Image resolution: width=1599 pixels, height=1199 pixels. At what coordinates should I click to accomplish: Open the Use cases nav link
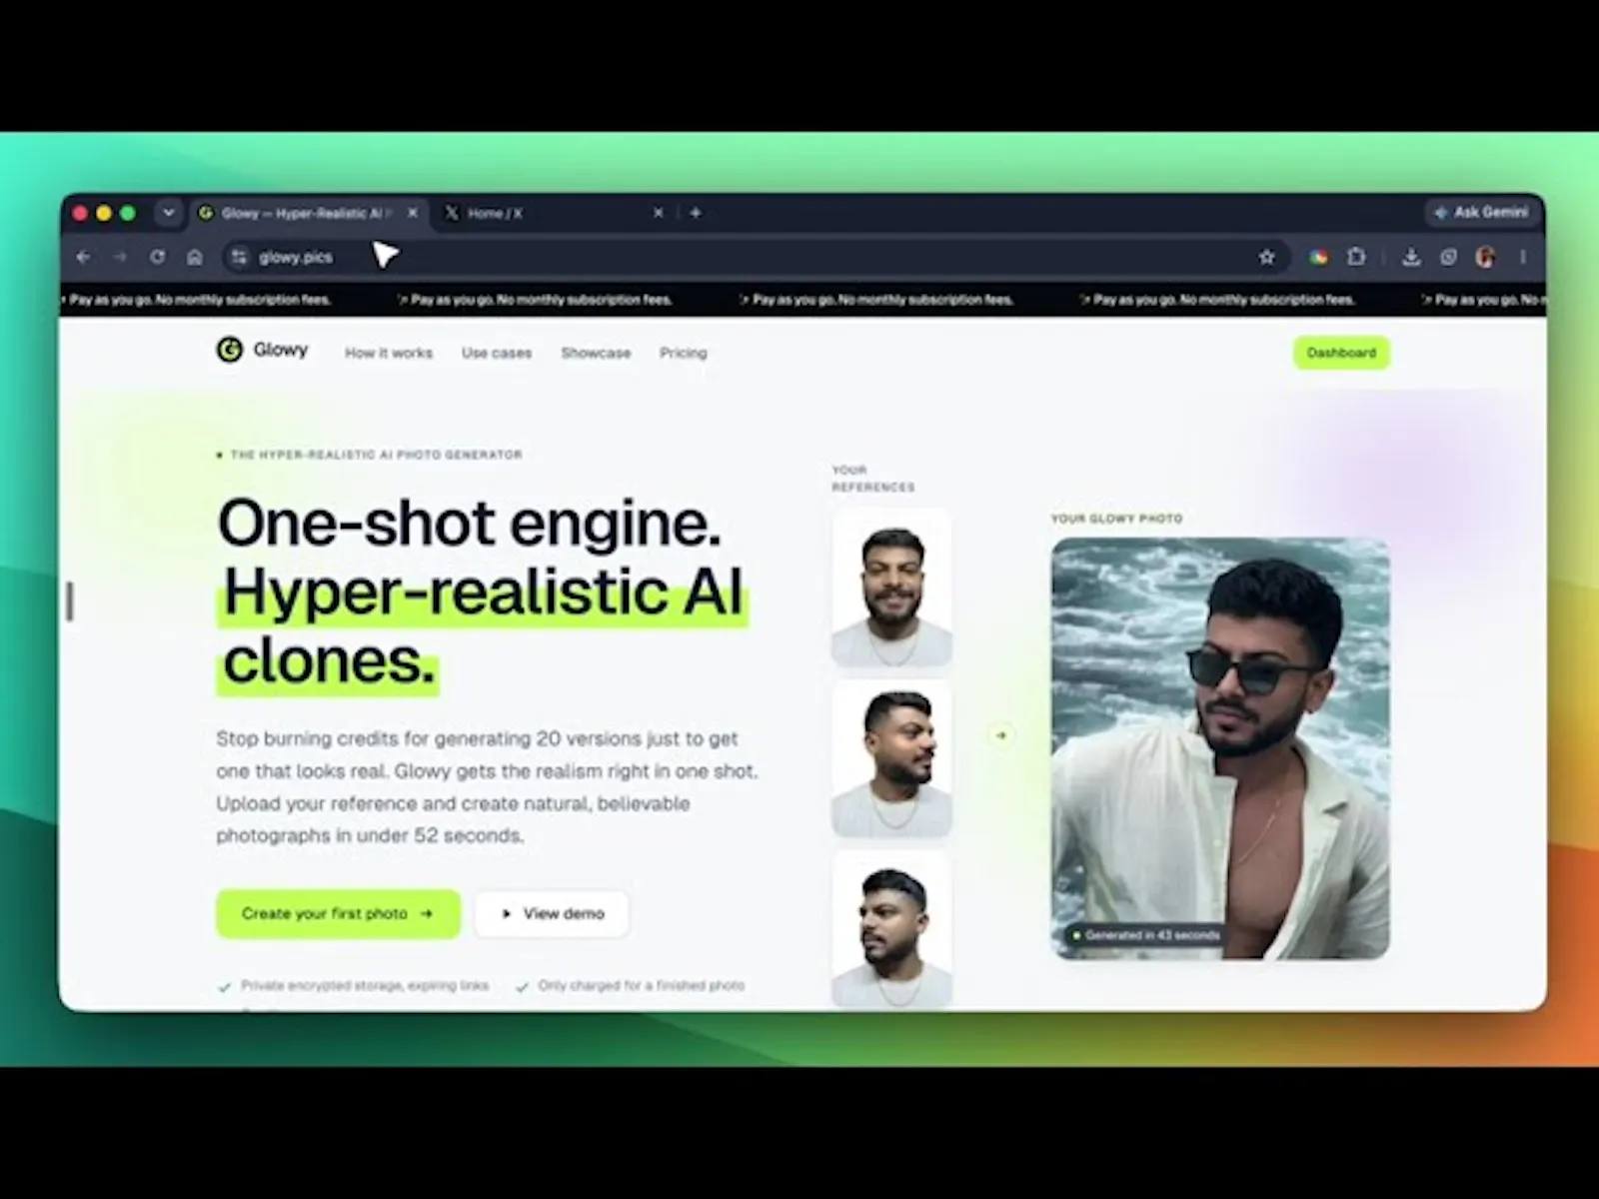pyautogui.click(x=497, y=353)
